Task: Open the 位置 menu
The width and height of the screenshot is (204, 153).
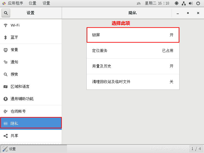Action: [32, 3]
